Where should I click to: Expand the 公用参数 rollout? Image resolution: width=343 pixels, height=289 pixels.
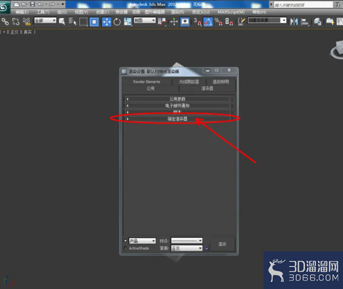click(177, 99)
